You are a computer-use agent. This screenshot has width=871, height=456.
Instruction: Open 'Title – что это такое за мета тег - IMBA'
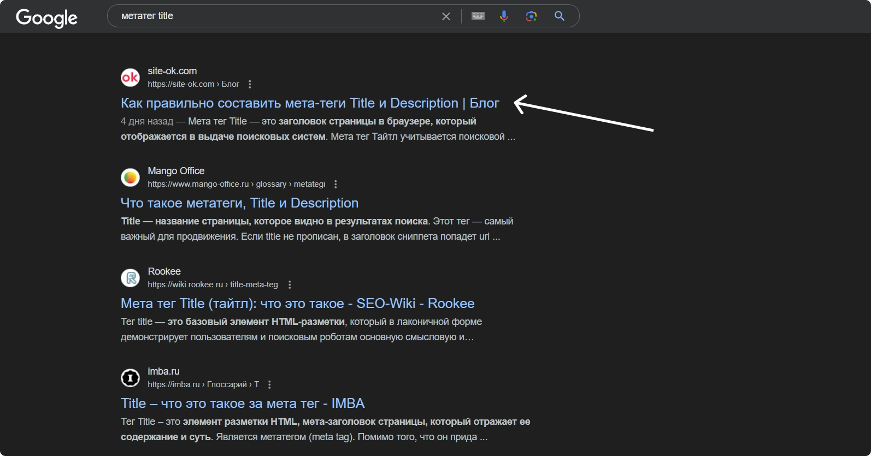click(243, 404)
